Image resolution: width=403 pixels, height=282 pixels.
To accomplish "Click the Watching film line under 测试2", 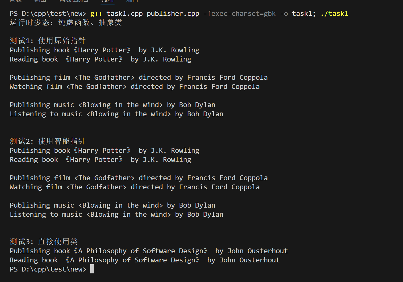I will (134, 187).
